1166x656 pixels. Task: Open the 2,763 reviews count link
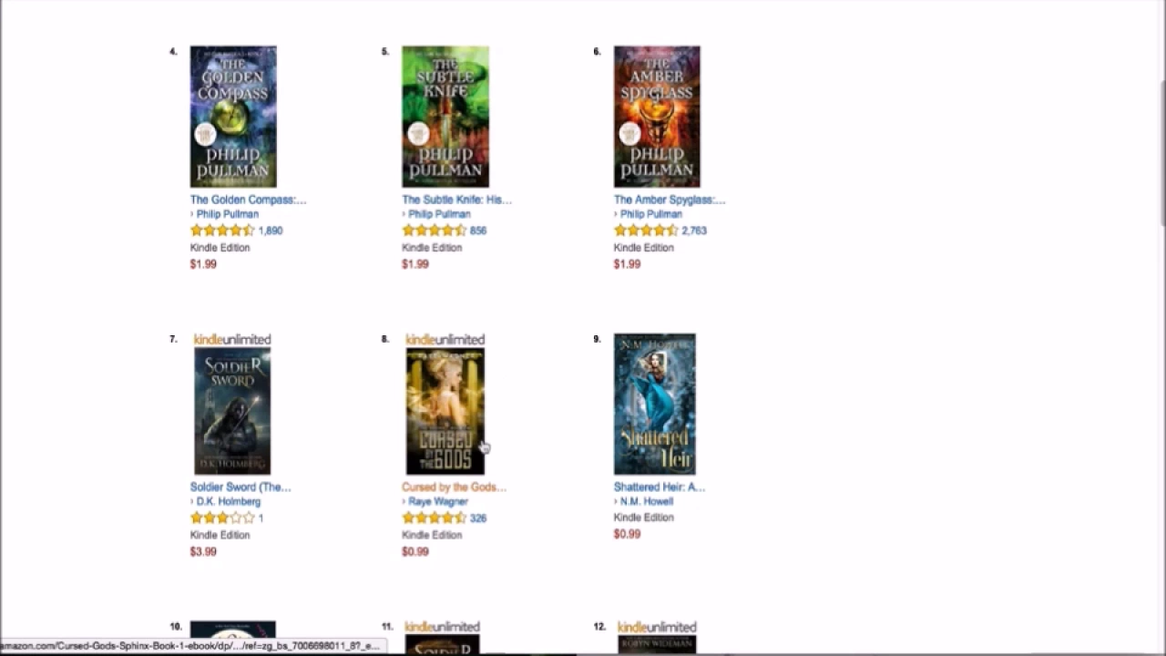tap(694, 231)
